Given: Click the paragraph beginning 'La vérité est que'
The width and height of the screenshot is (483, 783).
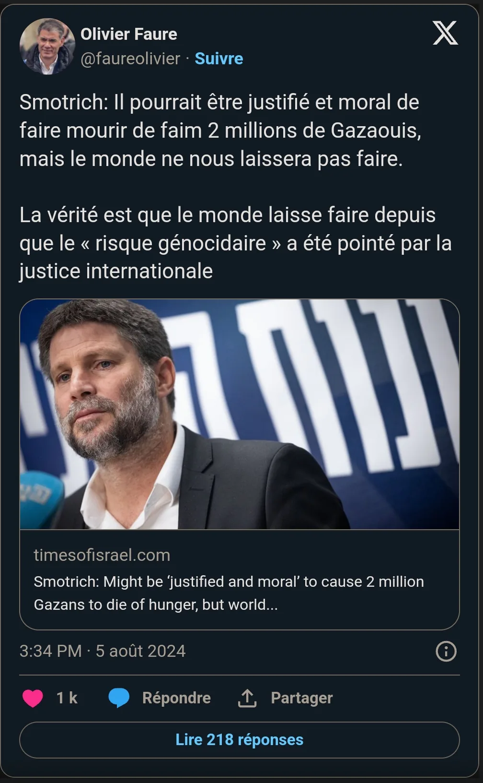Looking at the screenshot, I should [235, 243].
